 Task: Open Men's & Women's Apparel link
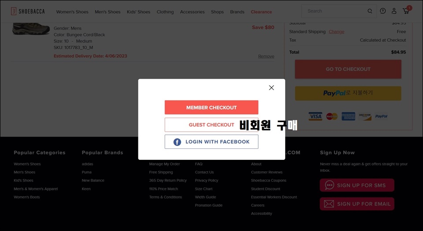pyautogui.click(x=36, y=189)
